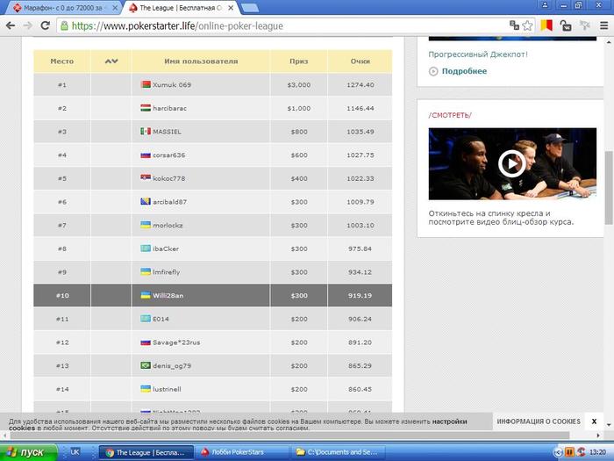Click the UK language indicator in taskbar
Image resolution: width=614 pixels, height=461 pixels.
click(x=75, y=452)
